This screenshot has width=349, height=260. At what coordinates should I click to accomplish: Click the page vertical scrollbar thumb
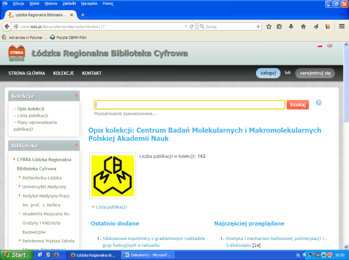tap(346, 84)
